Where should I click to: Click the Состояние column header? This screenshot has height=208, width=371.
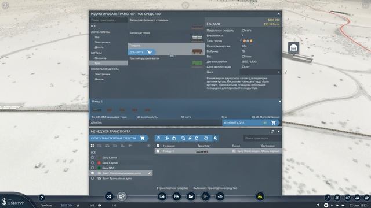[268, 146]
